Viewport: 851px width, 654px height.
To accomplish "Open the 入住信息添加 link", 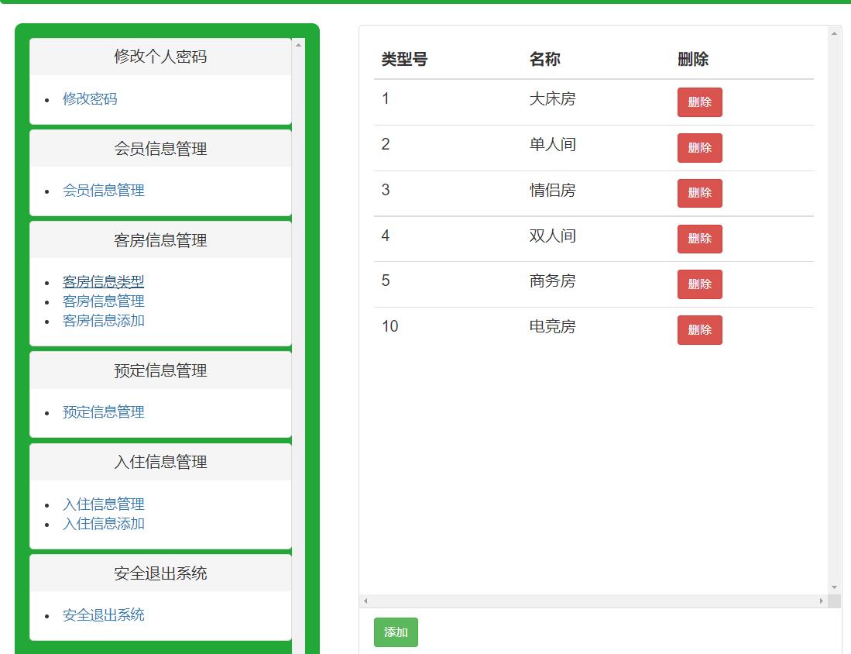I will pyautogui.click(x=103, y=524).
